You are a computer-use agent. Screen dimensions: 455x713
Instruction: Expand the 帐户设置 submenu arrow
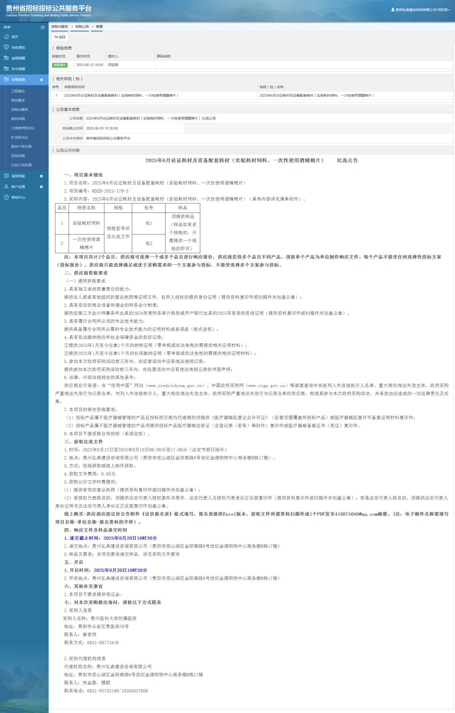coord(41,187)
